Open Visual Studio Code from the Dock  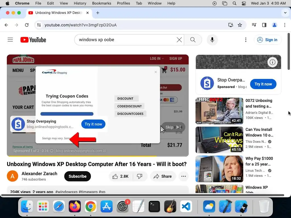point(186,206)
